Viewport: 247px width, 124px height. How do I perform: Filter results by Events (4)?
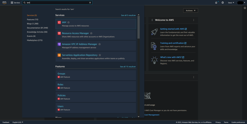pos(31,36)
